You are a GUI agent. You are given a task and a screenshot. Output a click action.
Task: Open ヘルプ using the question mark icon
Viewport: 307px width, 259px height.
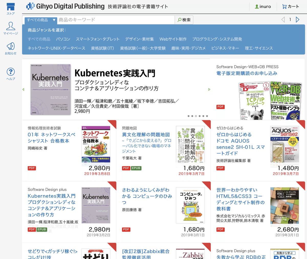tap(10, 72)
